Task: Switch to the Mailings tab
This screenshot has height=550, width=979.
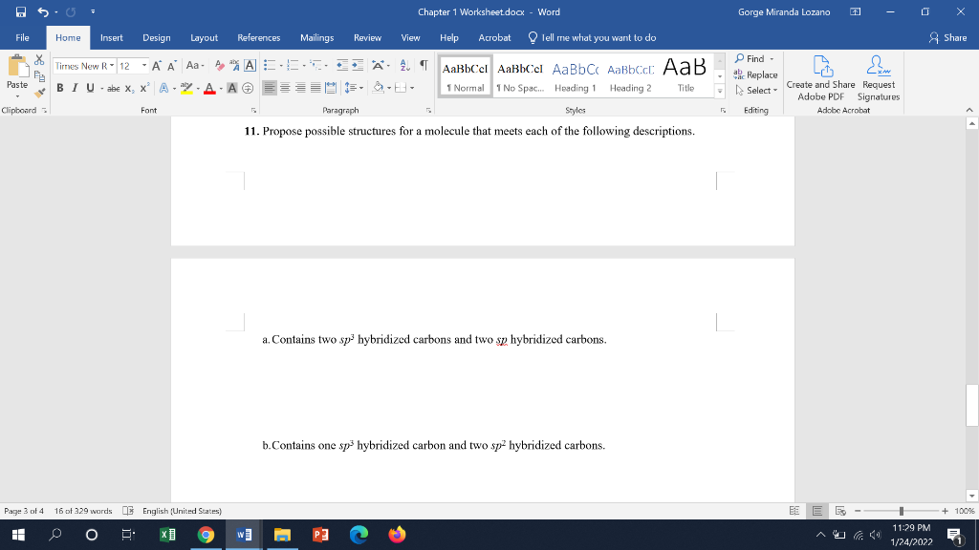Action: (316, 38)
